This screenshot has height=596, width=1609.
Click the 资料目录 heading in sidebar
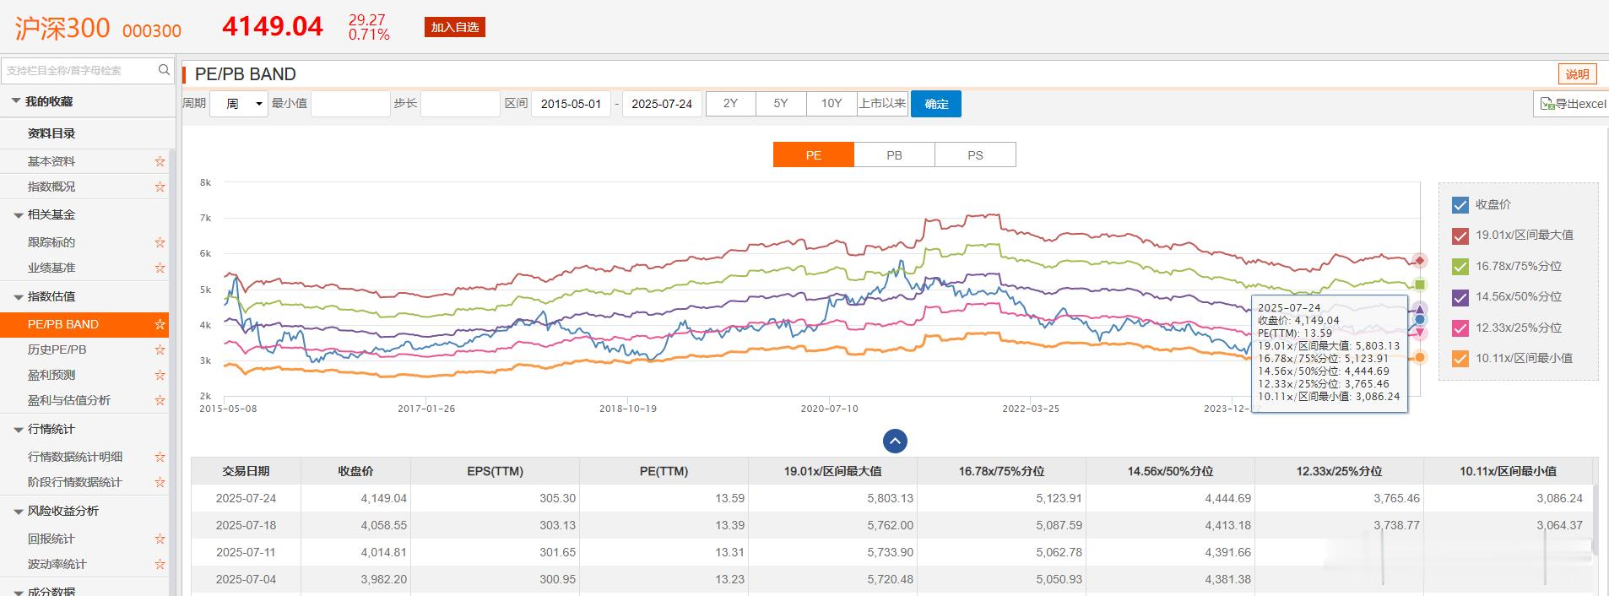pyautogui.click(x=51, y=133)
